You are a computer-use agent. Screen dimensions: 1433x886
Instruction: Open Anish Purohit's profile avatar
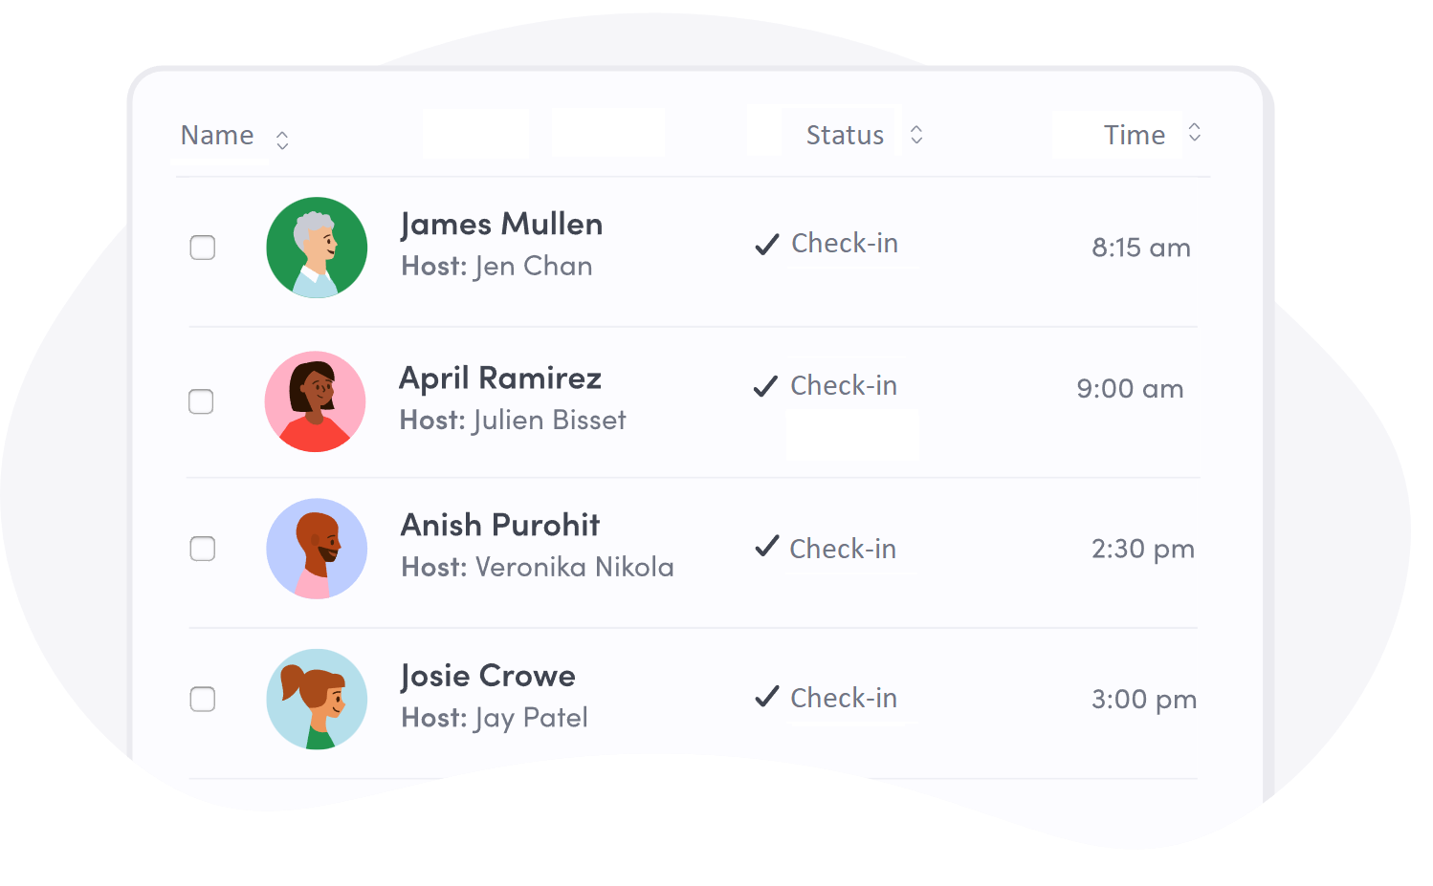317,549
